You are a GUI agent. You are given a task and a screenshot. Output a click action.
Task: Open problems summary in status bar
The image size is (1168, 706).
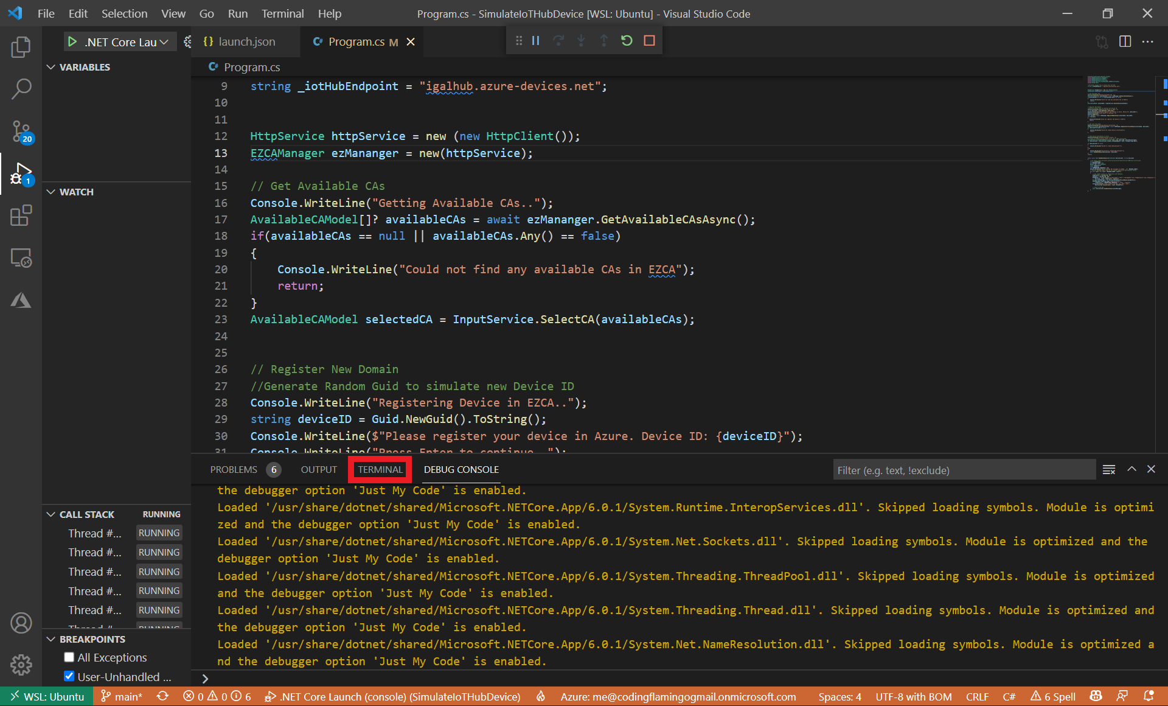(217, 696)
